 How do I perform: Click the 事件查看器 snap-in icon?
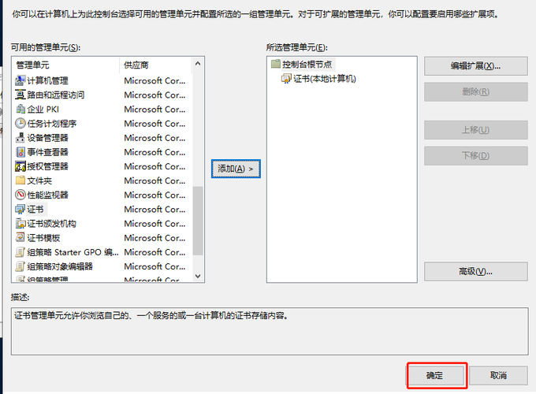coord(20,152)
